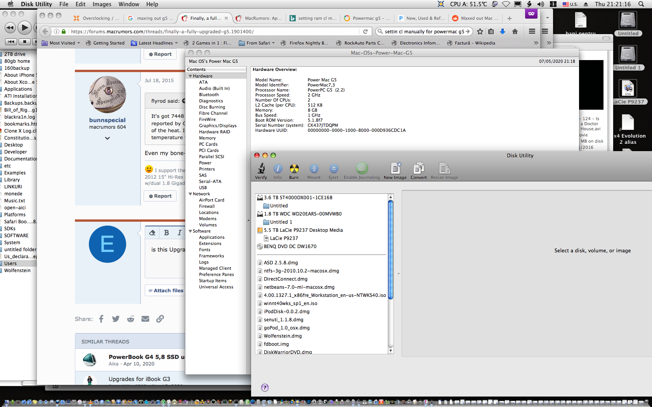Share thread on Reddit icon
Image resolution: width=652 pixels, height=407 pixels.
click(x=130, y=319)
